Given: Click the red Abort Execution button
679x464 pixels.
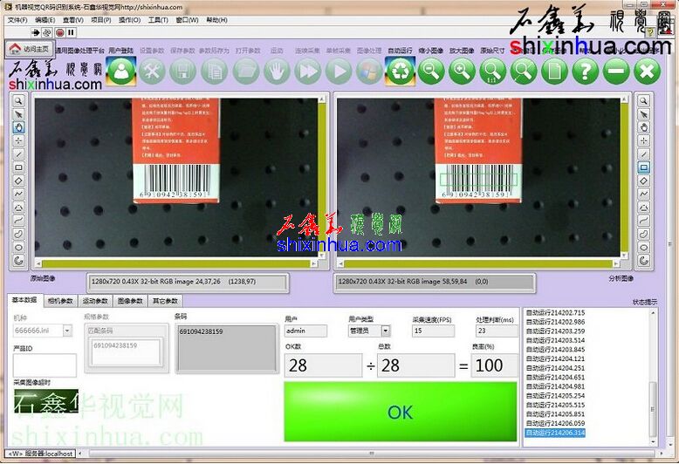Looking at the screenshot, I should [x=59, y=32].
